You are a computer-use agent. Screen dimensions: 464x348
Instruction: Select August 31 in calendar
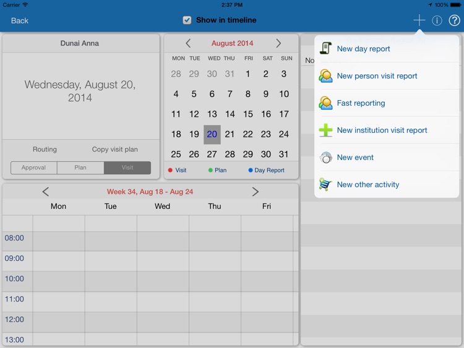click(283, 154)
